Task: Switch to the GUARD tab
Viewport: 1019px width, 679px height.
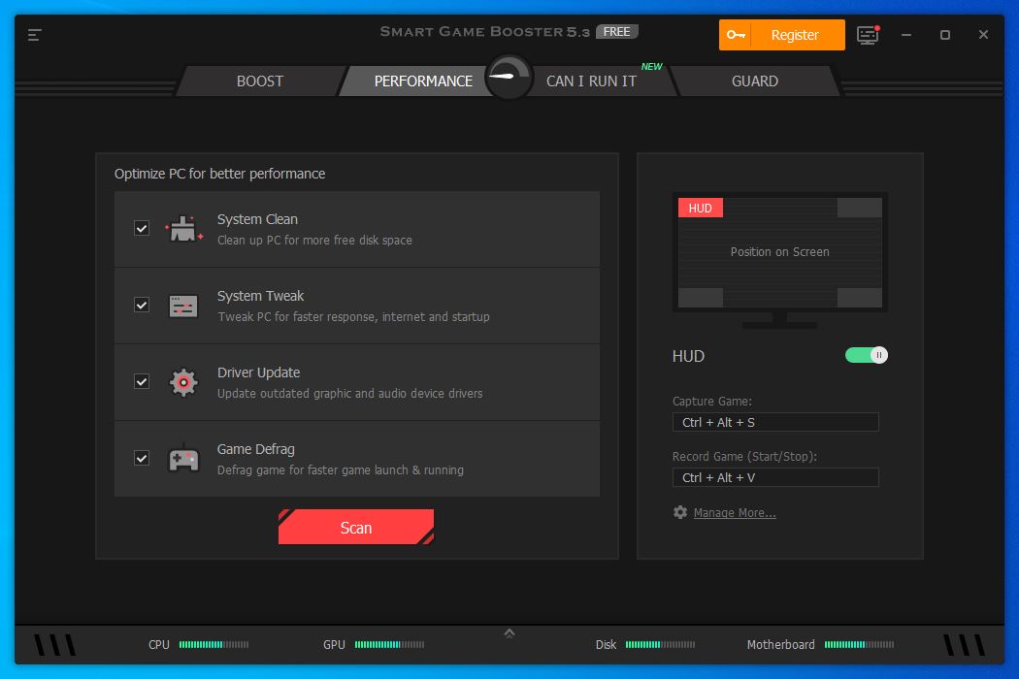Action: (x=754, y=81)
